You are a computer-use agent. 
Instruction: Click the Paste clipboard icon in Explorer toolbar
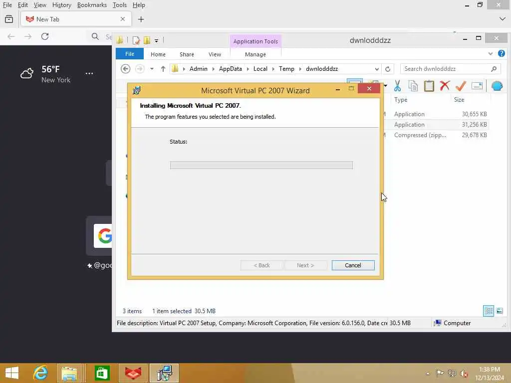tap(429, 86)
